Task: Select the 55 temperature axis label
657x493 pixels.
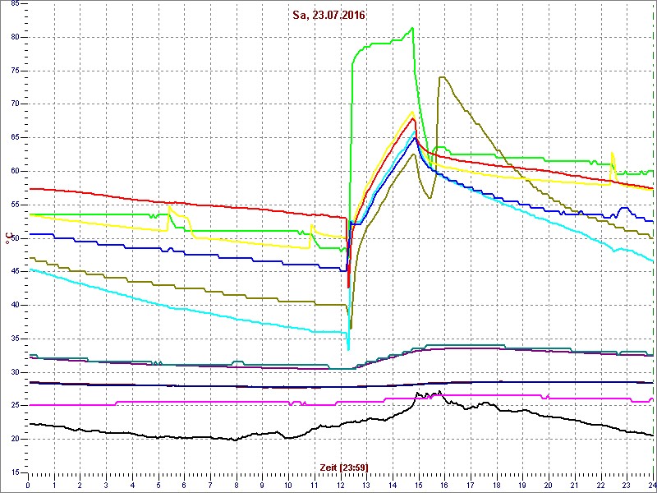Action: click(15, 205)
